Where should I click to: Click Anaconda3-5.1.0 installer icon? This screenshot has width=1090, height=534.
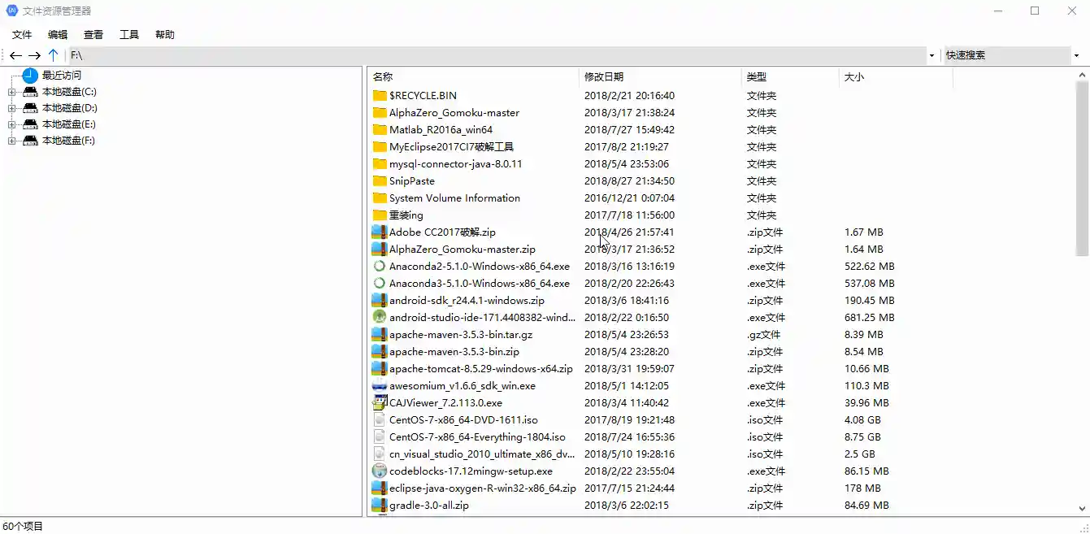click(380, 284)
